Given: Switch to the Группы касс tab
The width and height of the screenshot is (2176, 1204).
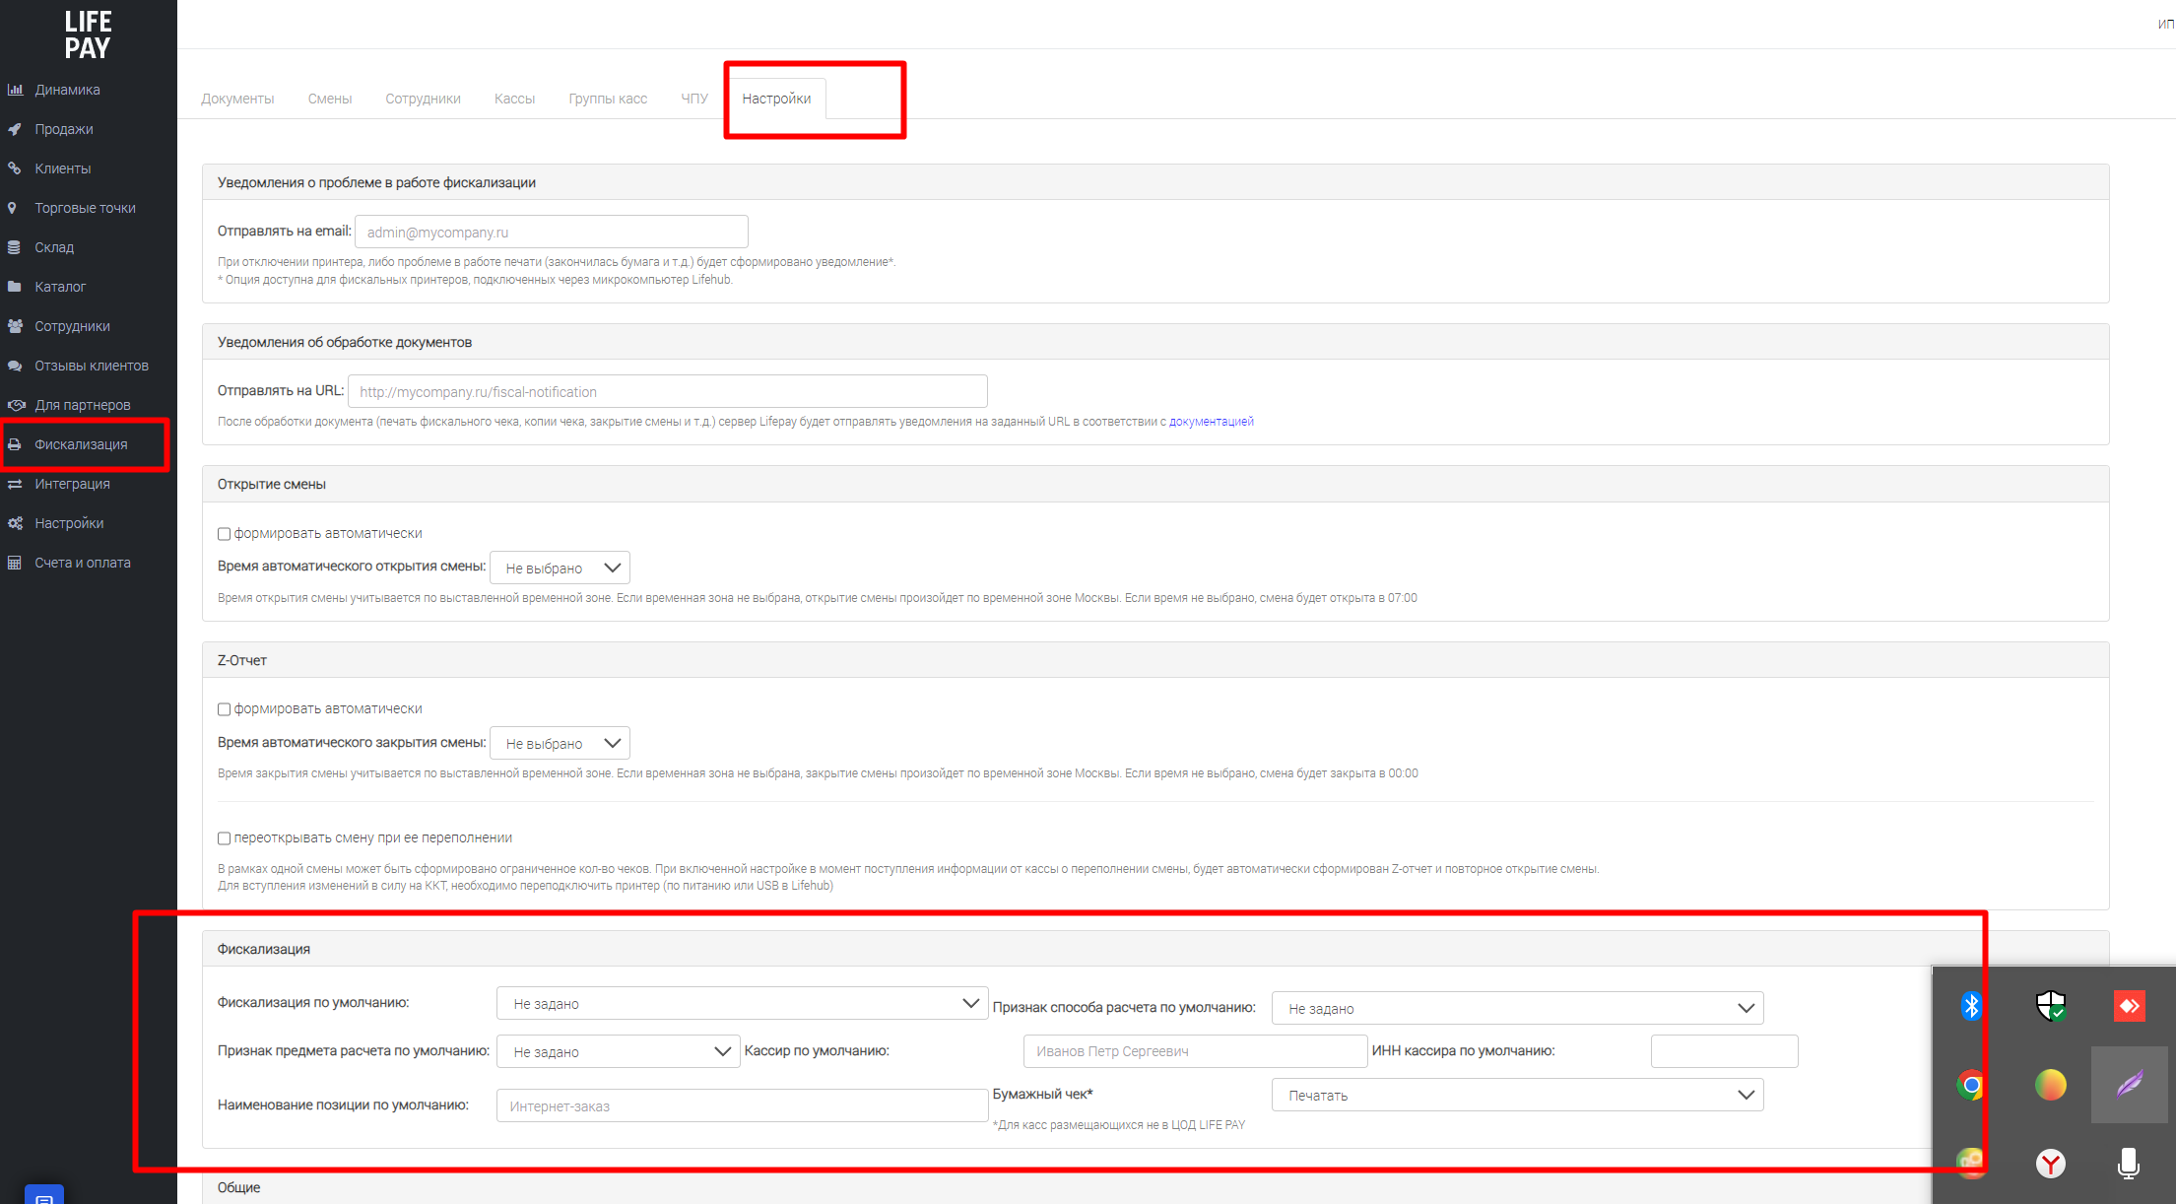Looking at the screenshot, I should (x=608, y=99).
